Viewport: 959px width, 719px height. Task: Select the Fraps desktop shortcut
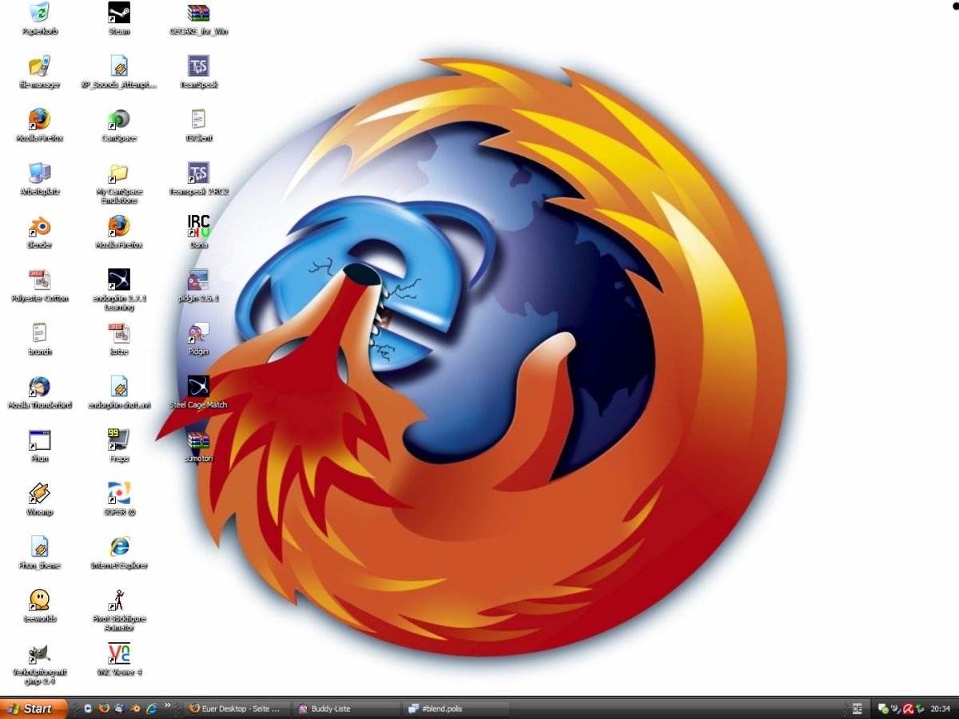point(119,440)
